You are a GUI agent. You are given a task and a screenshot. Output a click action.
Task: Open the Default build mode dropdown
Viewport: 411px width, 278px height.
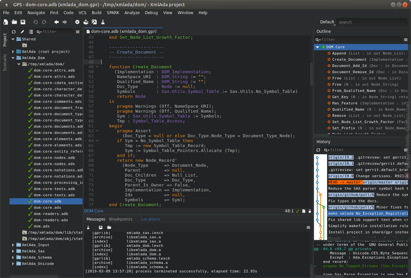coord(328,22)
